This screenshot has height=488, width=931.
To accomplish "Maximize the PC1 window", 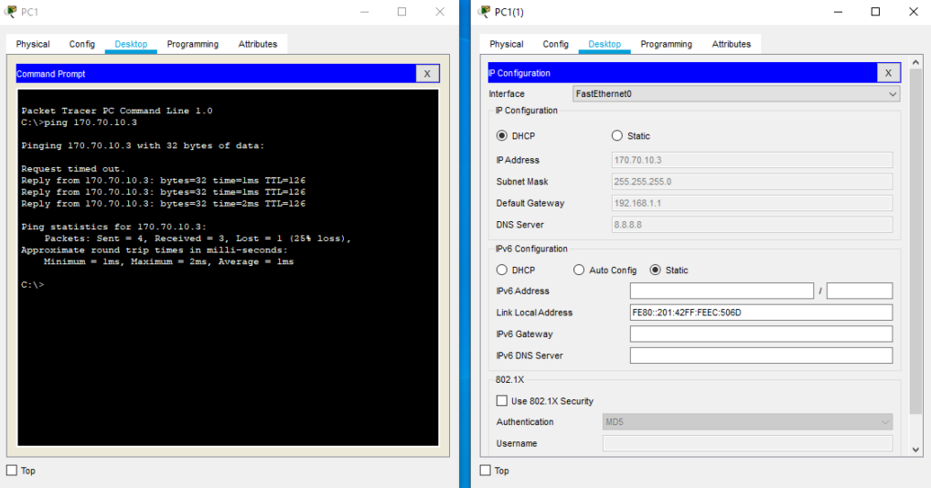I will click(x=402, y=12).
